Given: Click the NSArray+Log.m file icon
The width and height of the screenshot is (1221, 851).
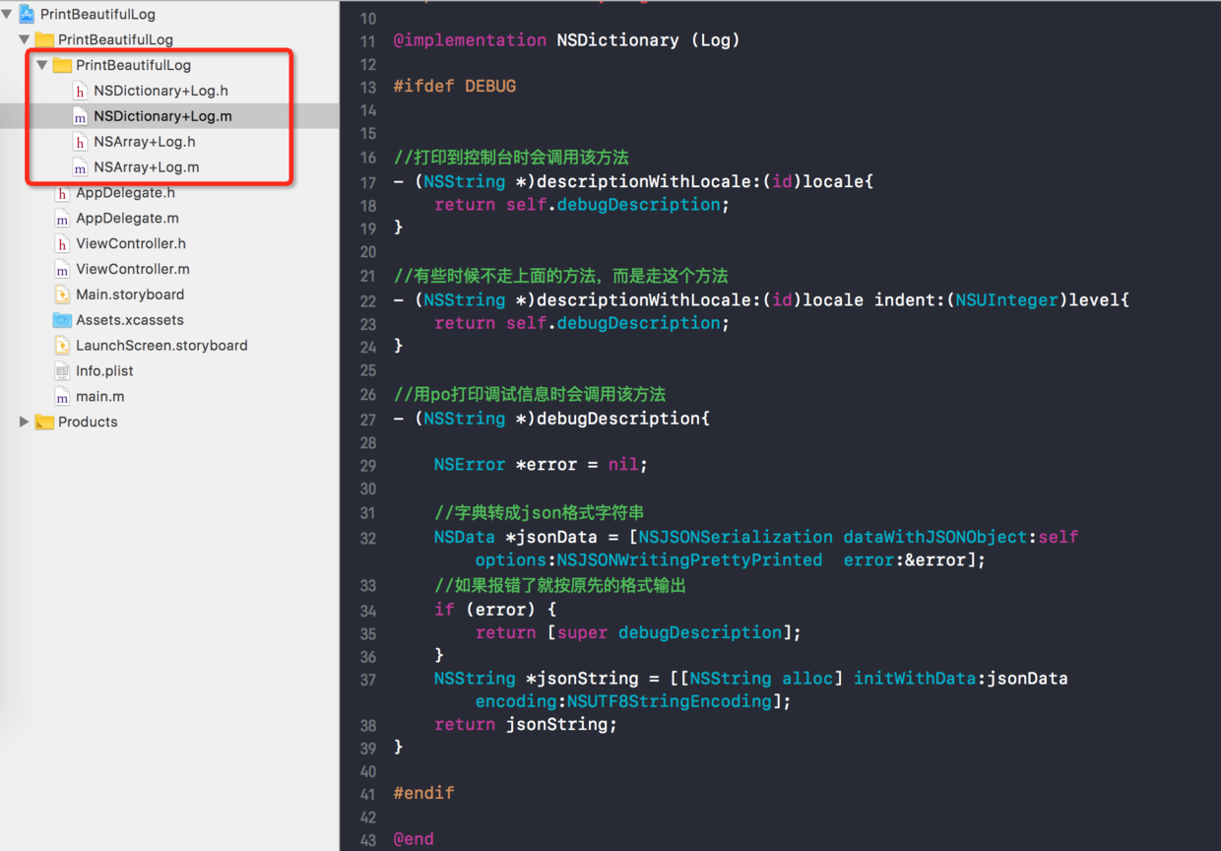Looking at the screenshot, I should click(x=80, y=167).
